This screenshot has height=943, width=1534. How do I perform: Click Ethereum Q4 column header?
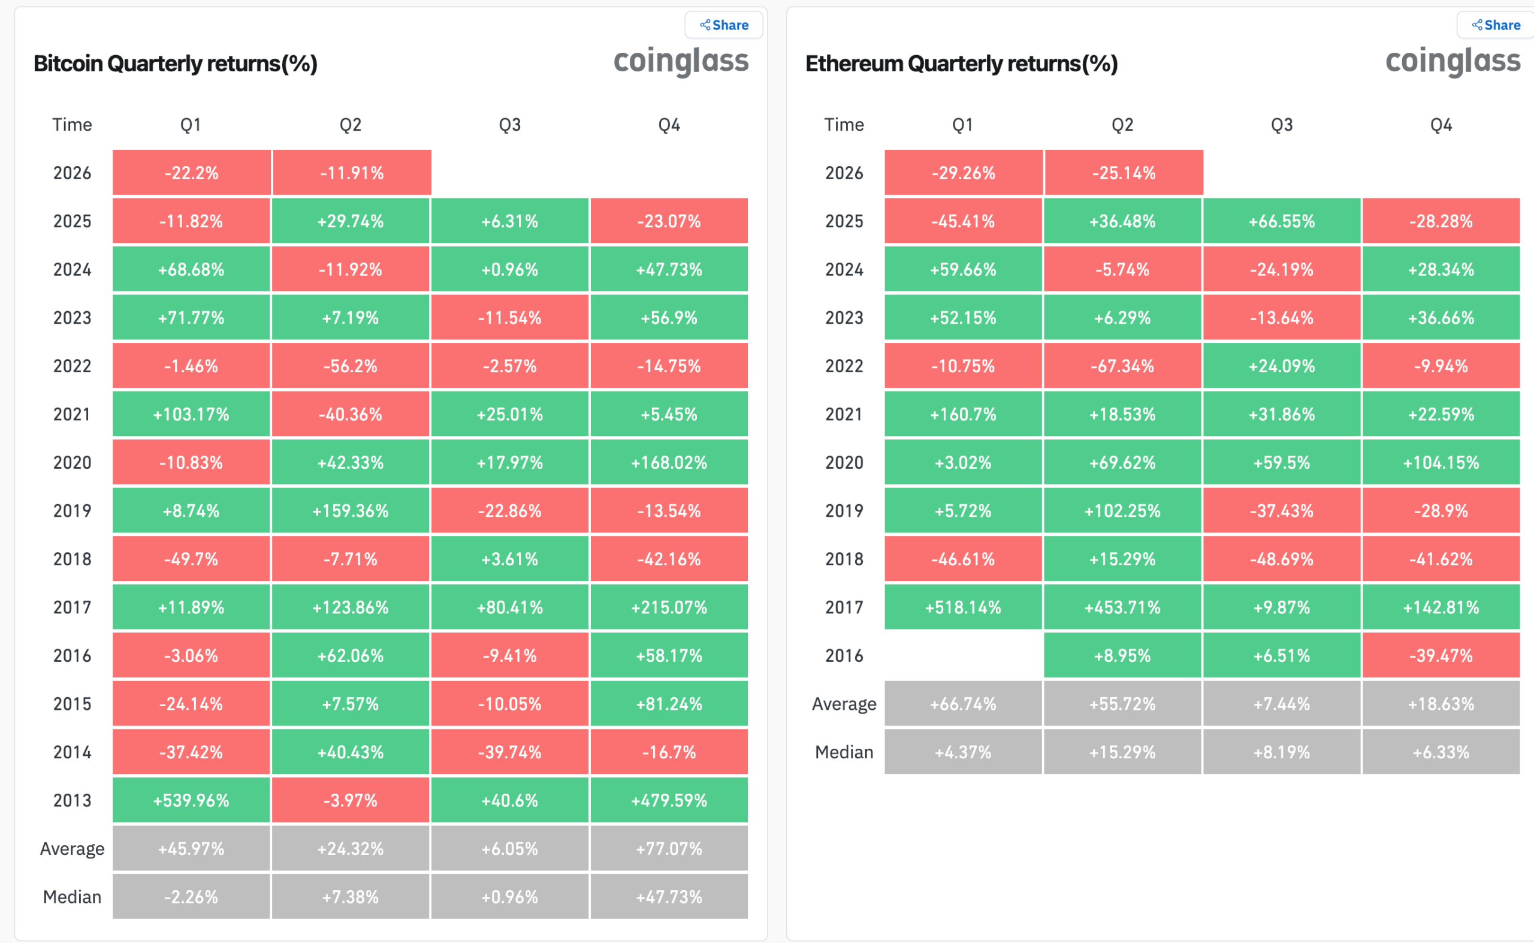(1441, 125)
